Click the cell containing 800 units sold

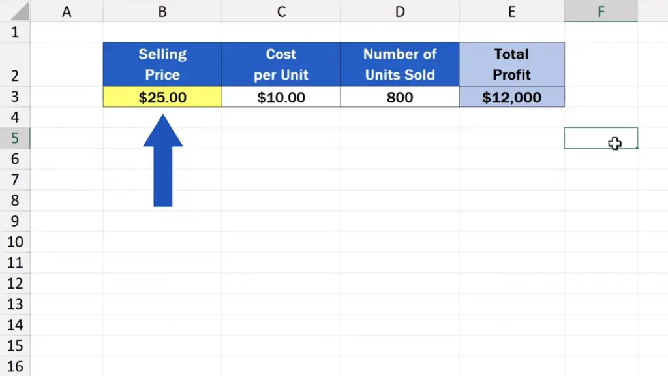399,97
